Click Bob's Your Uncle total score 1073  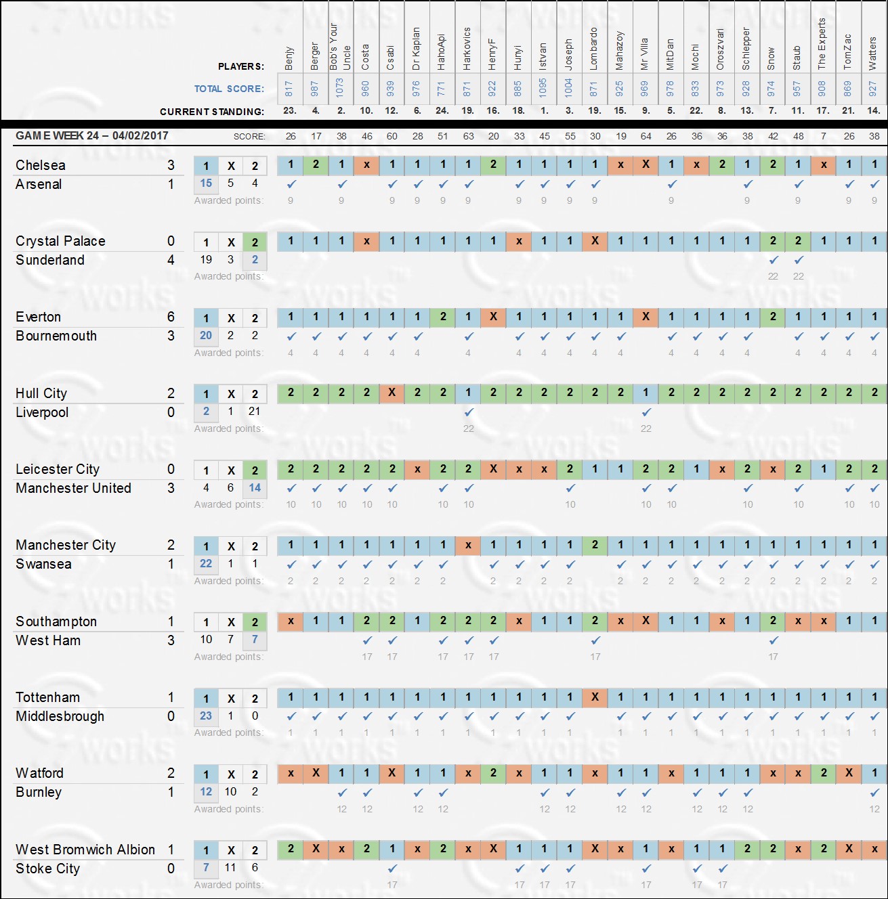click(340, 87)
